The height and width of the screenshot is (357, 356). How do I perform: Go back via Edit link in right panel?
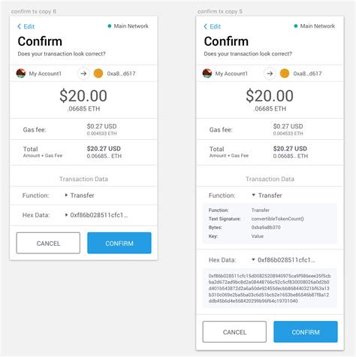pyautogui.click(x=213, y=26)
